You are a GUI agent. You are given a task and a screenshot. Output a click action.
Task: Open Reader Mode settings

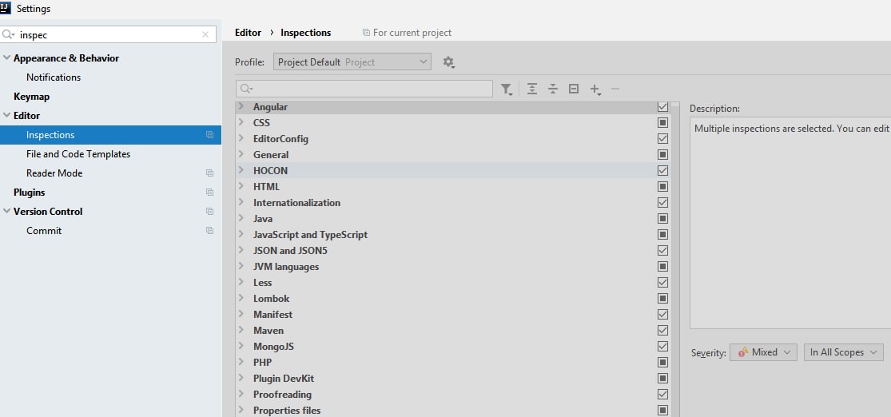click(x=54, y=173)
